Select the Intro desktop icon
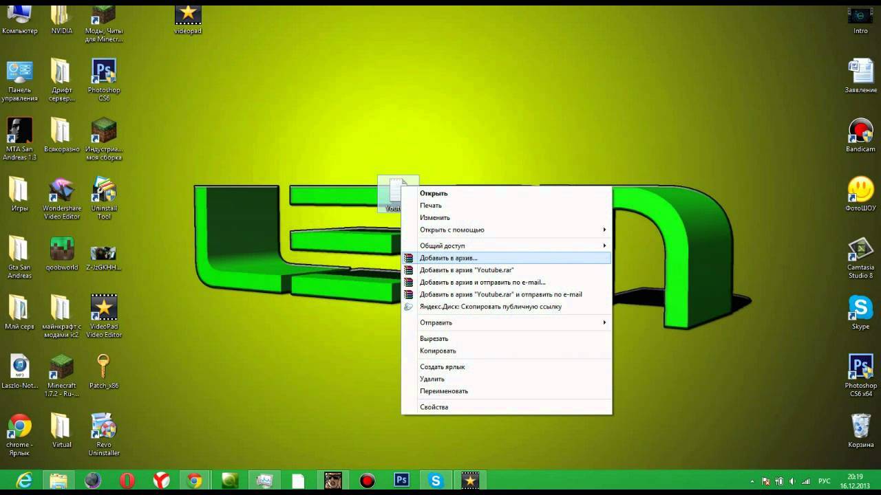The width and height of the screenshot is (881, 495). pyautogui.click(x=860, y=19)
